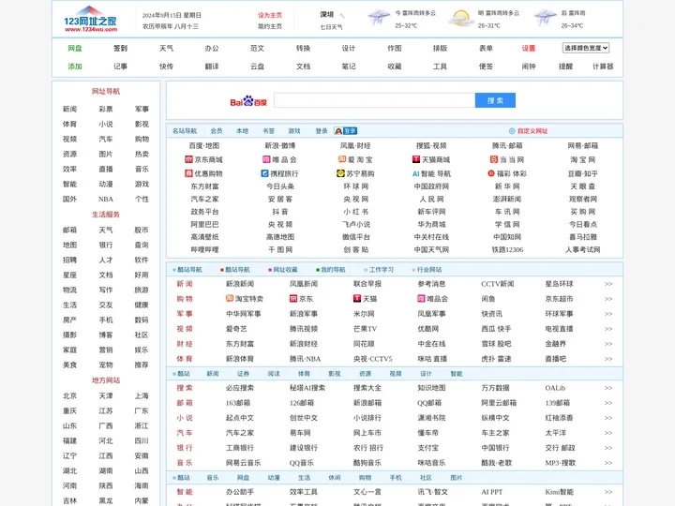Click the 京东商城 red icon in 名站导航
675x506 pixels.
[188, 159]
